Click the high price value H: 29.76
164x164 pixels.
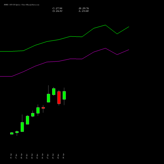[84, 9]
